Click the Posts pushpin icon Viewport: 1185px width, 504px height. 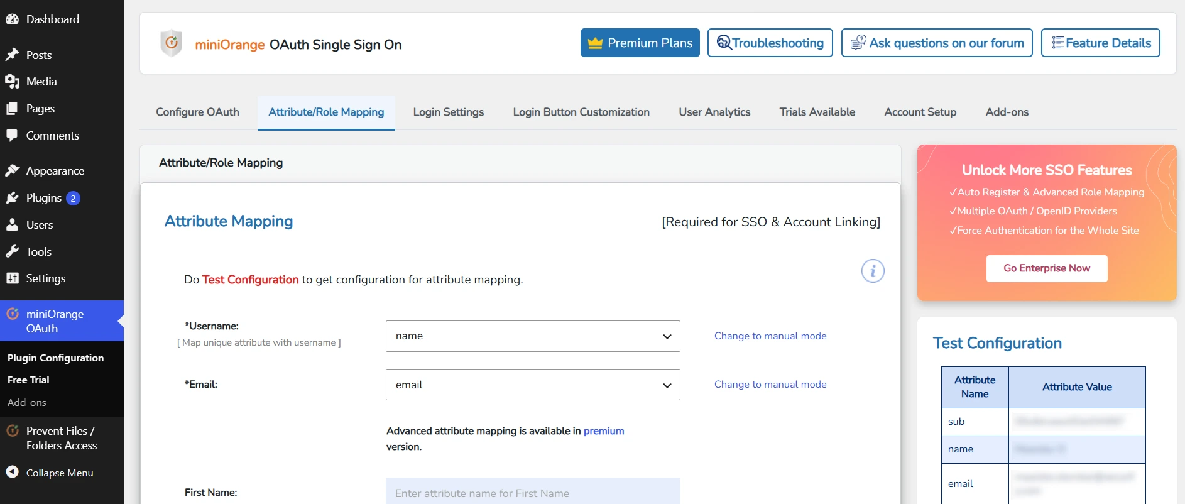(13, 55)
